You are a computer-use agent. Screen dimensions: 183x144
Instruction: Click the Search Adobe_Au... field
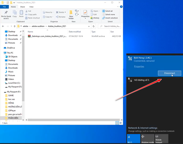(x=109, y=26)
